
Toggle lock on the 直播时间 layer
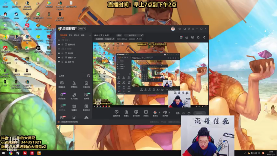(62, 45)
